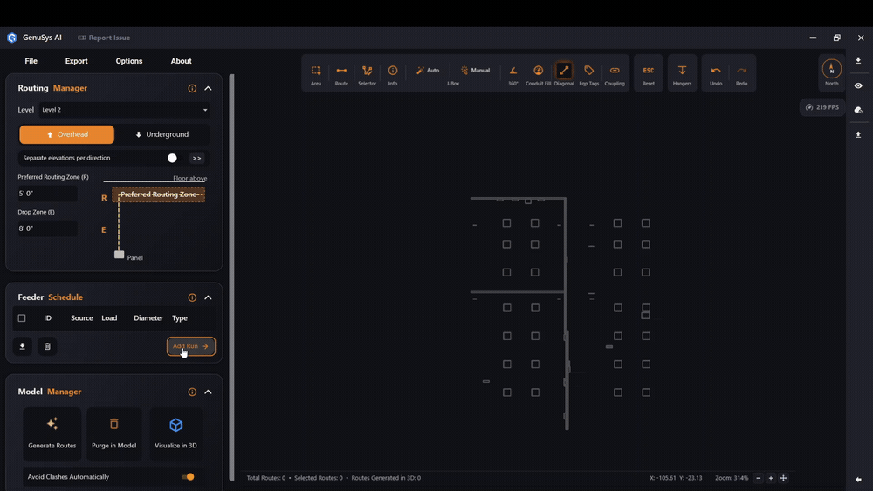Screen dimensions: 873x491
Task: Click the Source column header
Action: tap(82, 318)
